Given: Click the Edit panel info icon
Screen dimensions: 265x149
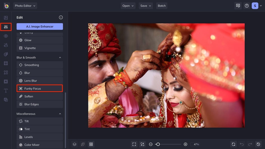Looking at the screenshot, I should [61, 17].
